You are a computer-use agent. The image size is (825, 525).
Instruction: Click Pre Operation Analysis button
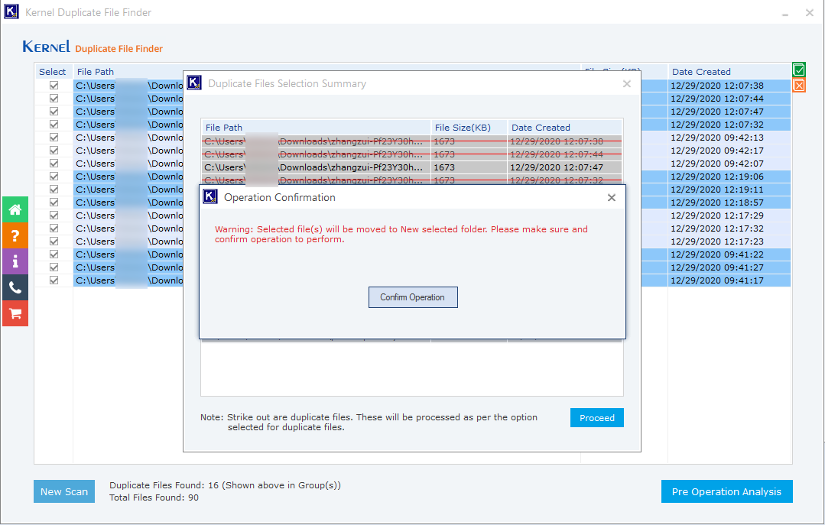click(x=726, y=491)
